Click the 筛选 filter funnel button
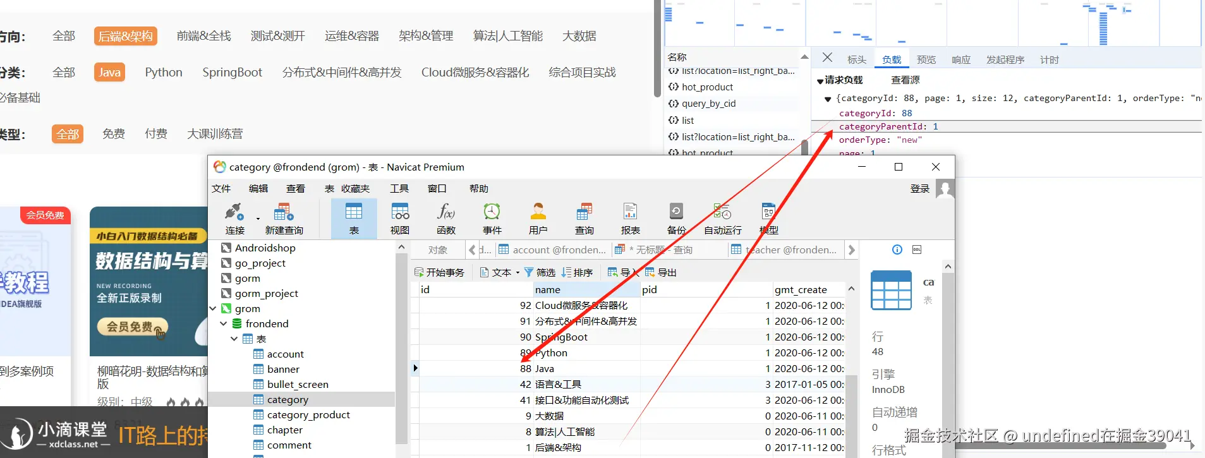The height and width of the screenshot is (458, 1205). (540, 272)
